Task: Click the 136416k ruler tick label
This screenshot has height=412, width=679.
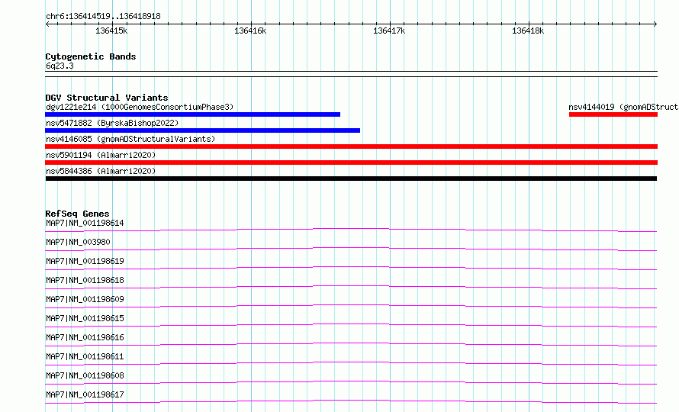Action: point(250,31)
